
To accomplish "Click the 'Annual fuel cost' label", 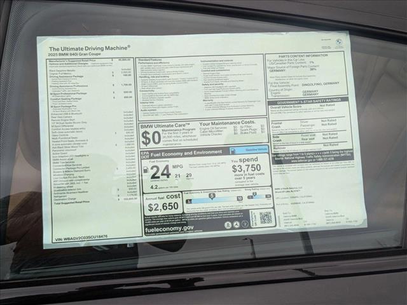I will [163, 197].
